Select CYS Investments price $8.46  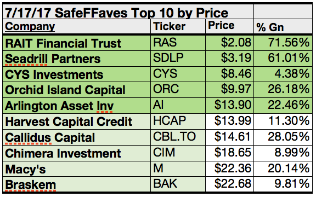click(229, 74)
